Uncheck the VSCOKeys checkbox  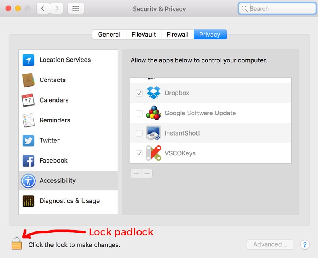139,153
